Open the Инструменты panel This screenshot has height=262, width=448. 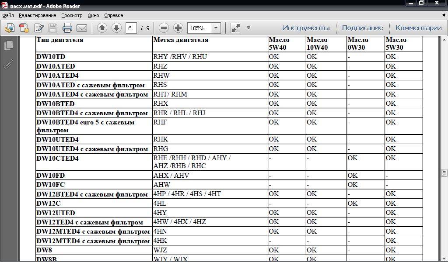click(x=306, y=28)
